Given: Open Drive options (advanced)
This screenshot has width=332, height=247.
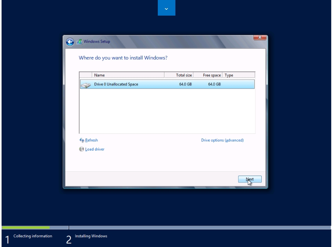Looking at the screenshot, I should (222, 140).
